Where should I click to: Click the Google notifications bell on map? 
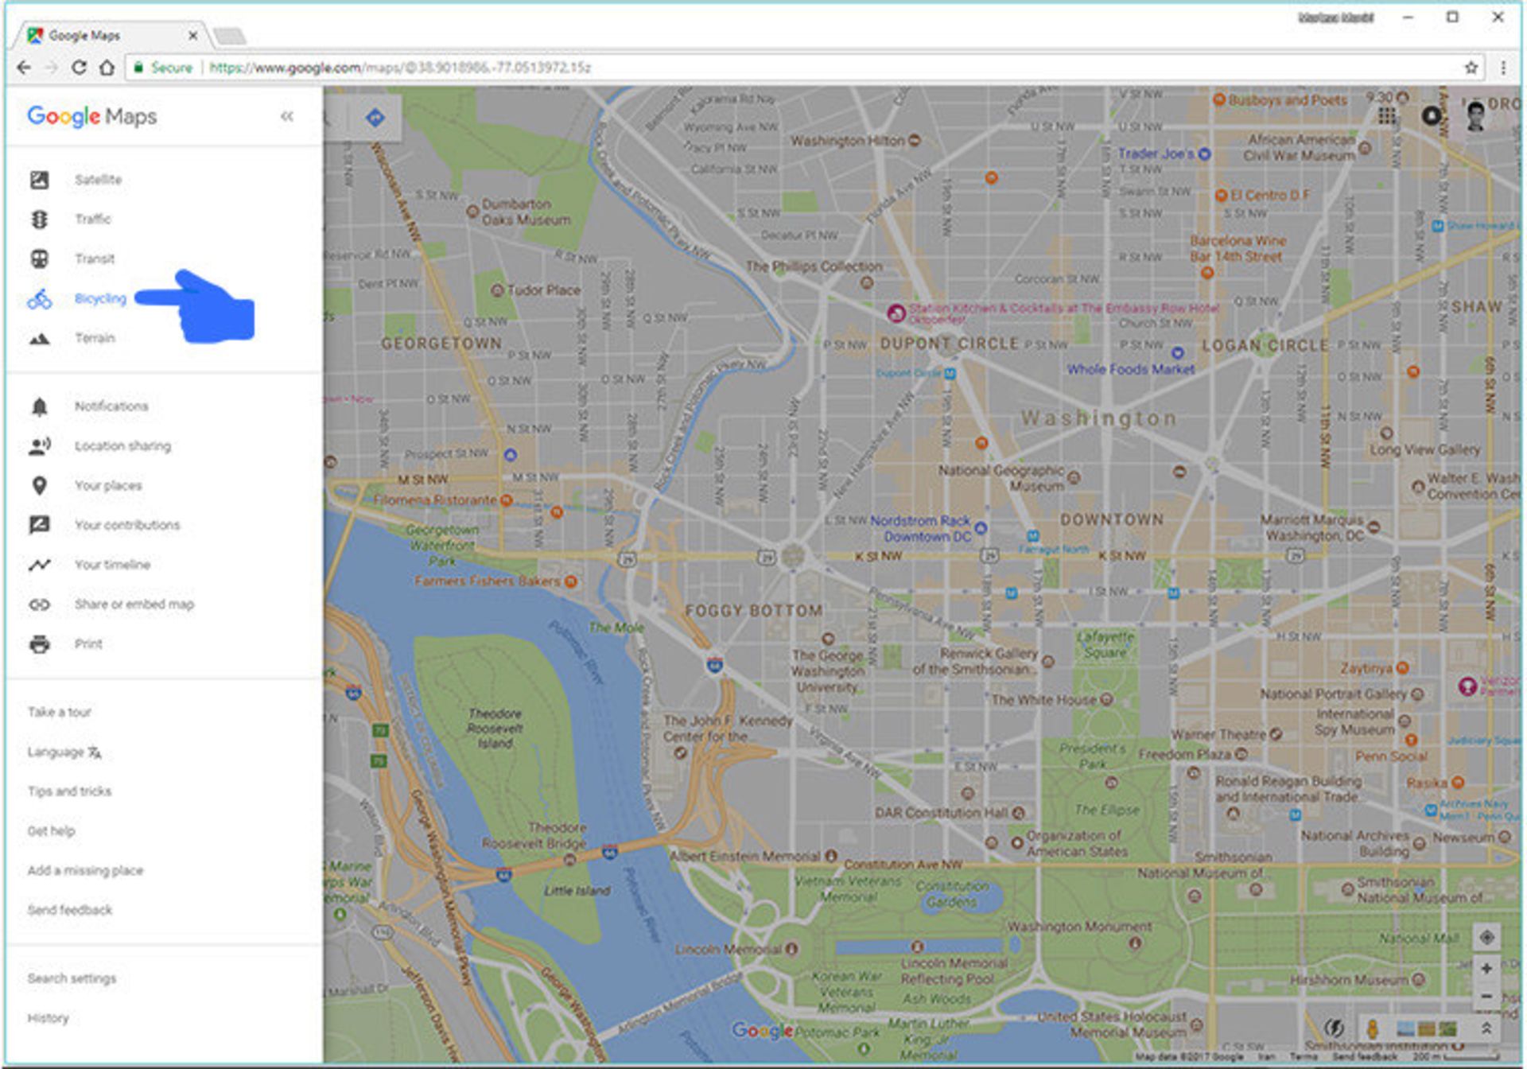1431,116
